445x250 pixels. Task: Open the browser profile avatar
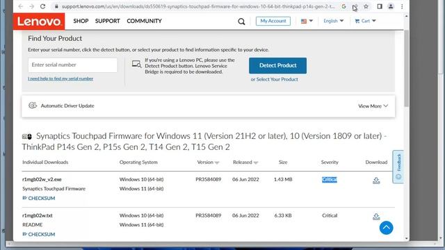point(391,6)
